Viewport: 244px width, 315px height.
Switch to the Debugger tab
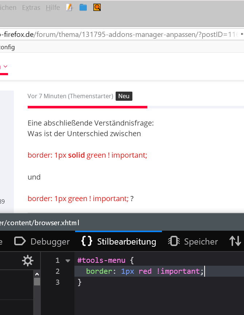[50, 242]
